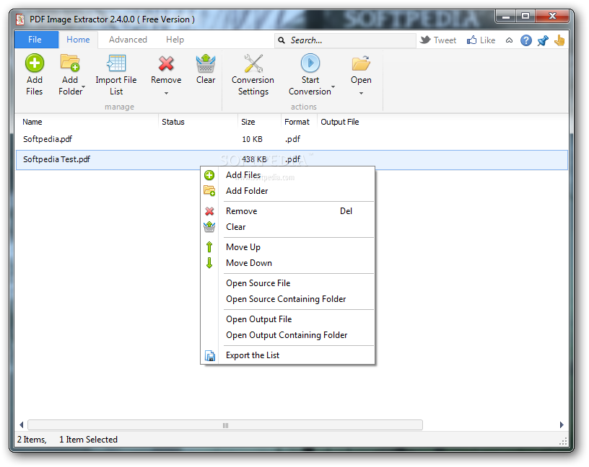The height and width of the screenshot is (467, 589).
Task: Click the Status column header
Action: click(x=198, y=122)
